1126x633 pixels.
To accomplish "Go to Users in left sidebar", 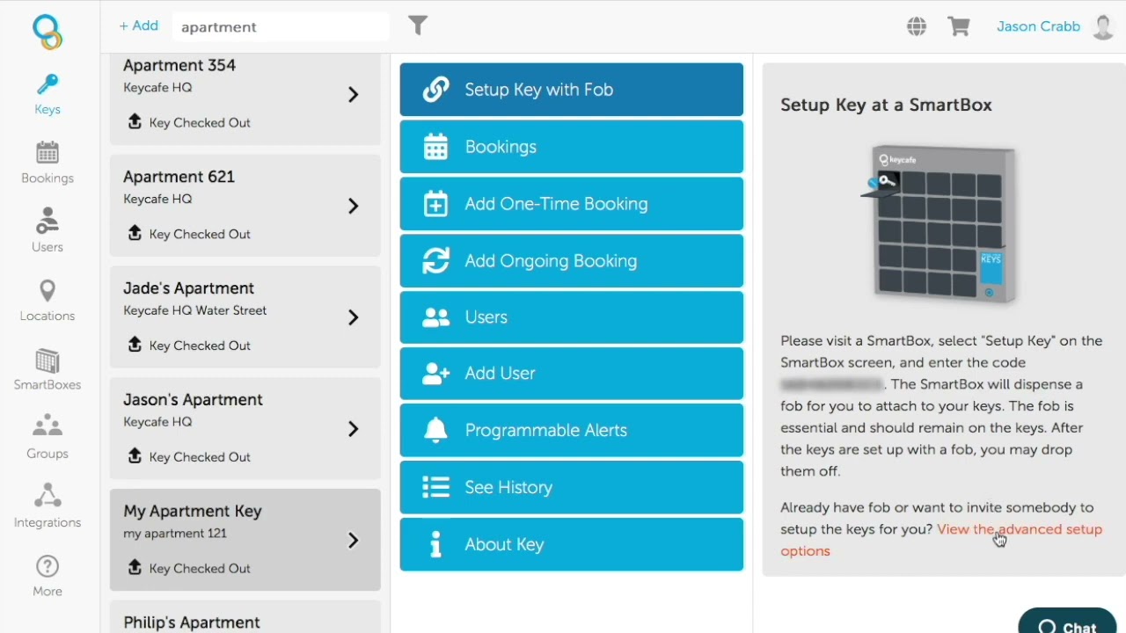I will (x=48, y=232).
